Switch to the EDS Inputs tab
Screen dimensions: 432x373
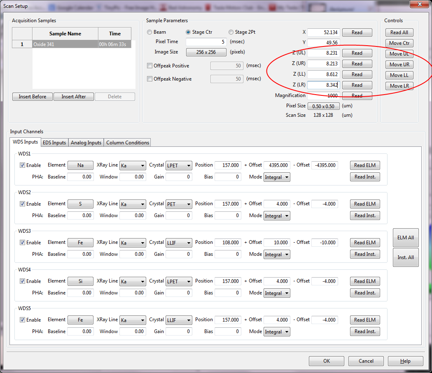click(54, 143)
